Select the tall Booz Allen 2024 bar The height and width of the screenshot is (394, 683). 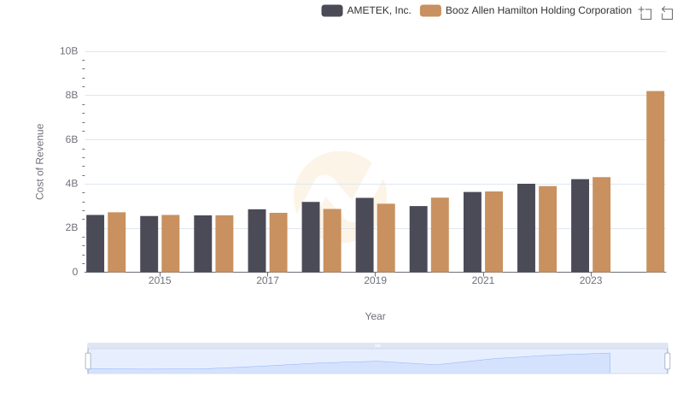click(655, 182)
